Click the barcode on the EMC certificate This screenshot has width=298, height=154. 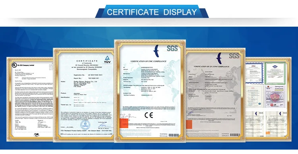(x=174, y=135)
